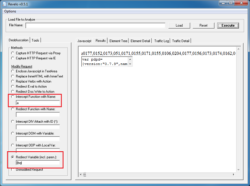Select Enclose Javascript in TextArea option
250x186 pixels.
(13, 71)
